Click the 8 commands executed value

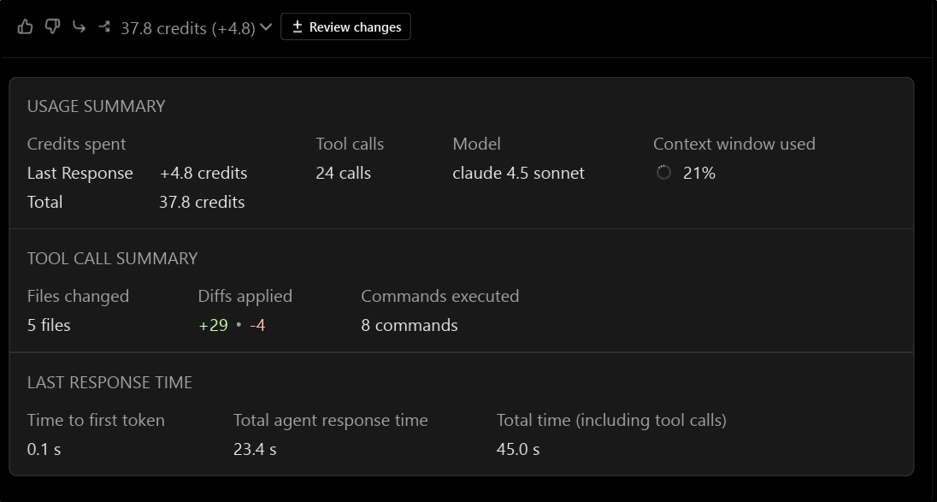point(409,325)
